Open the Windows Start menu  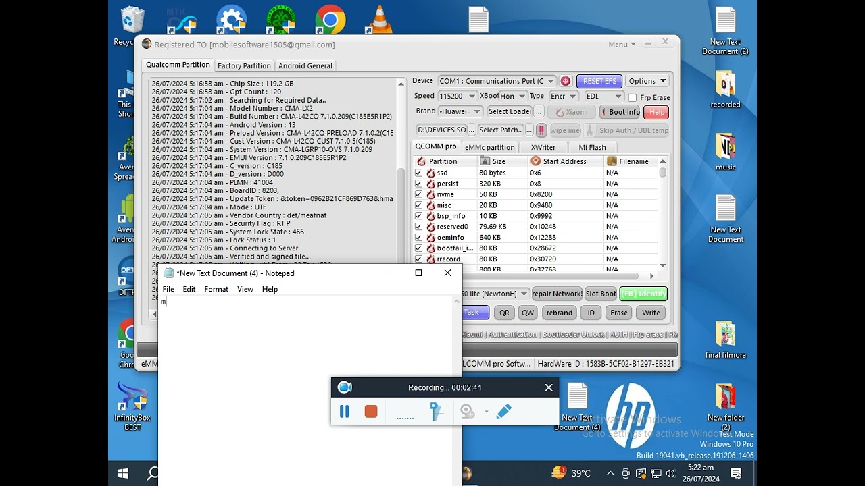tap(124, 474)
